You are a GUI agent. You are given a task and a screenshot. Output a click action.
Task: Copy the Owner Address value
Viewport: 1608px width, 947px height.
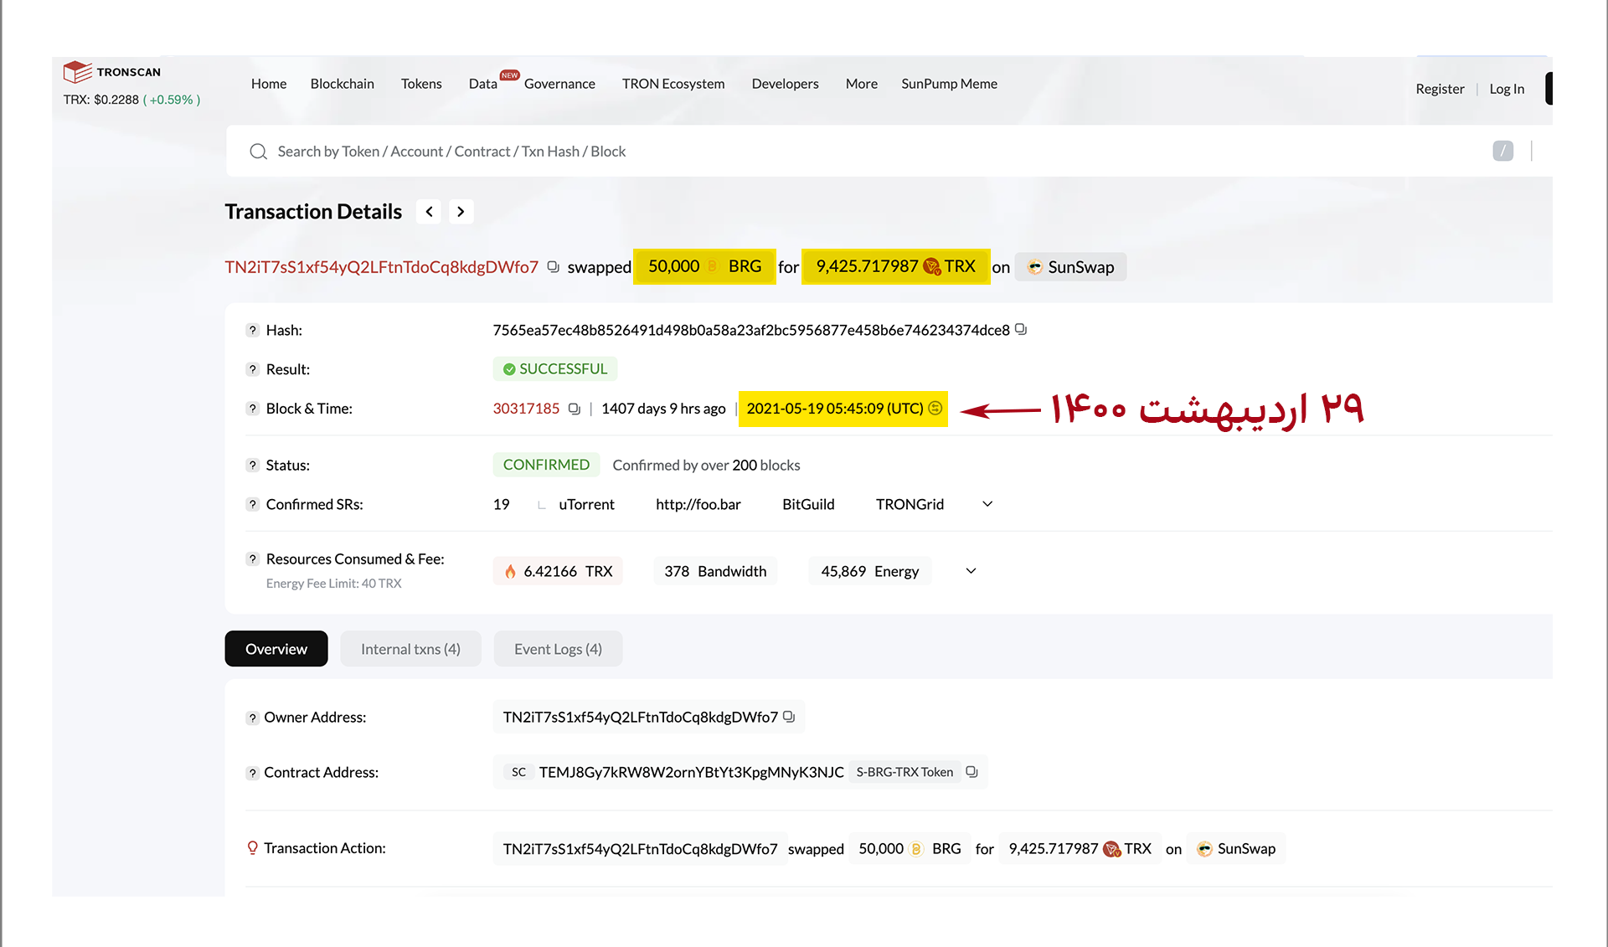(x=789, y=718)
